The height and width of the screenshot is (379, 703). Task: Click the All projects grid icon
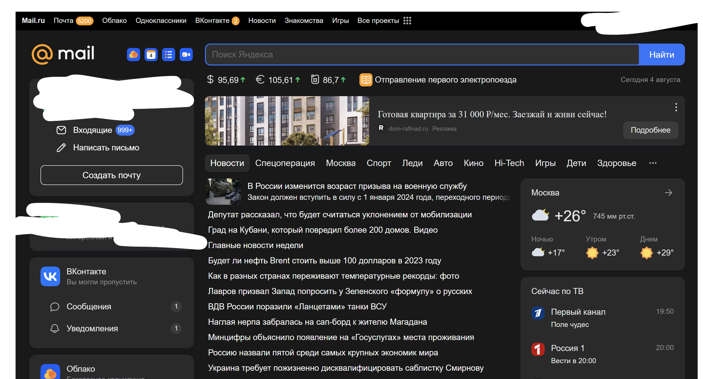tap(407, 21)
